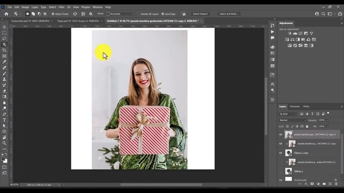The image size is (344, 193).
Task: Open Object Finder settings gear
Action: coord(91,14)
